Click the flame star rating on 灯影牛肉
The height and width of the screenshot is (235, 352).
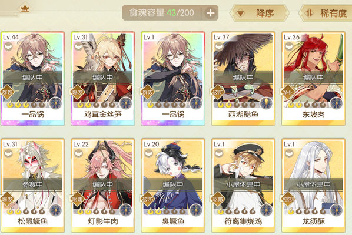point(96,211)
